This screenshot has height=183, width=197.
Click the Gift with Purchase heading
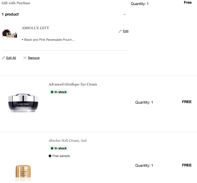tap(16, 3)
